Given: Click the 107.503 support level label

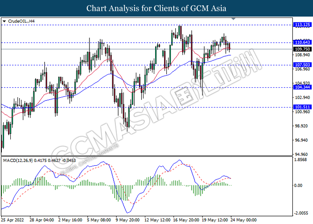Looking at the screenshot, I should tap(302, 65).
